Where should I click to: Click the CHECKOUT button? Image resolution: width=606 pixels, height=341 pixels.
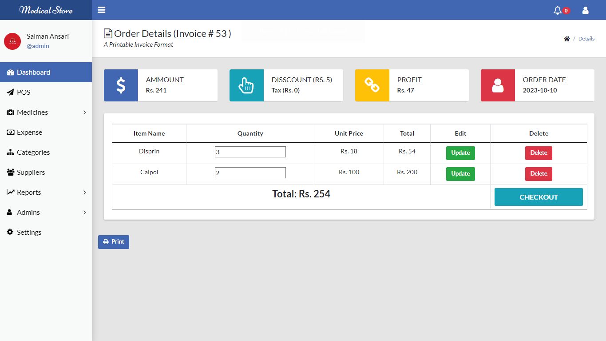[x=539, y=197]
